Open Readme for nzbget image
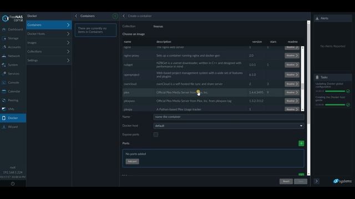355x199 pixels. pos(292,65)
